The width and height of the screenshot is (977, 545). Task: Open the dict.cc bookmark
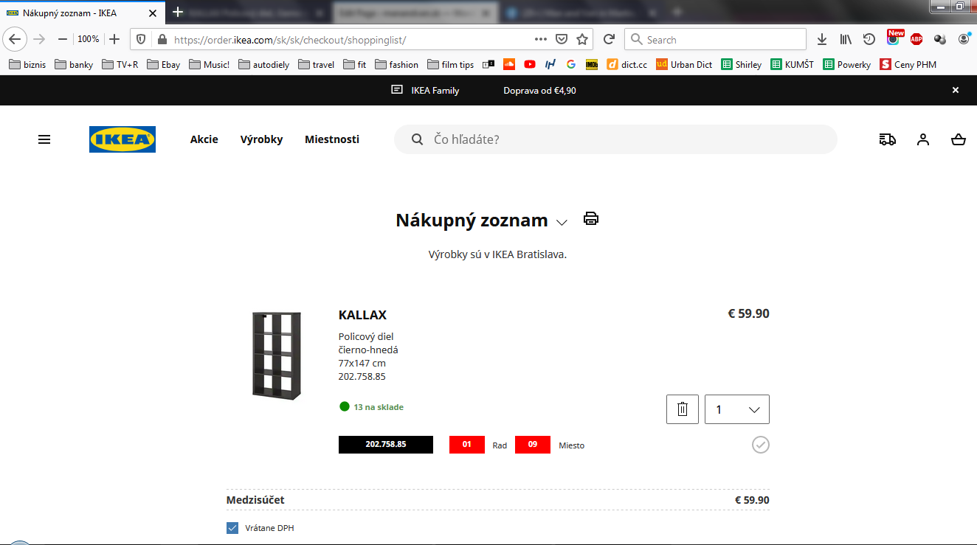(x=627, y=65)
